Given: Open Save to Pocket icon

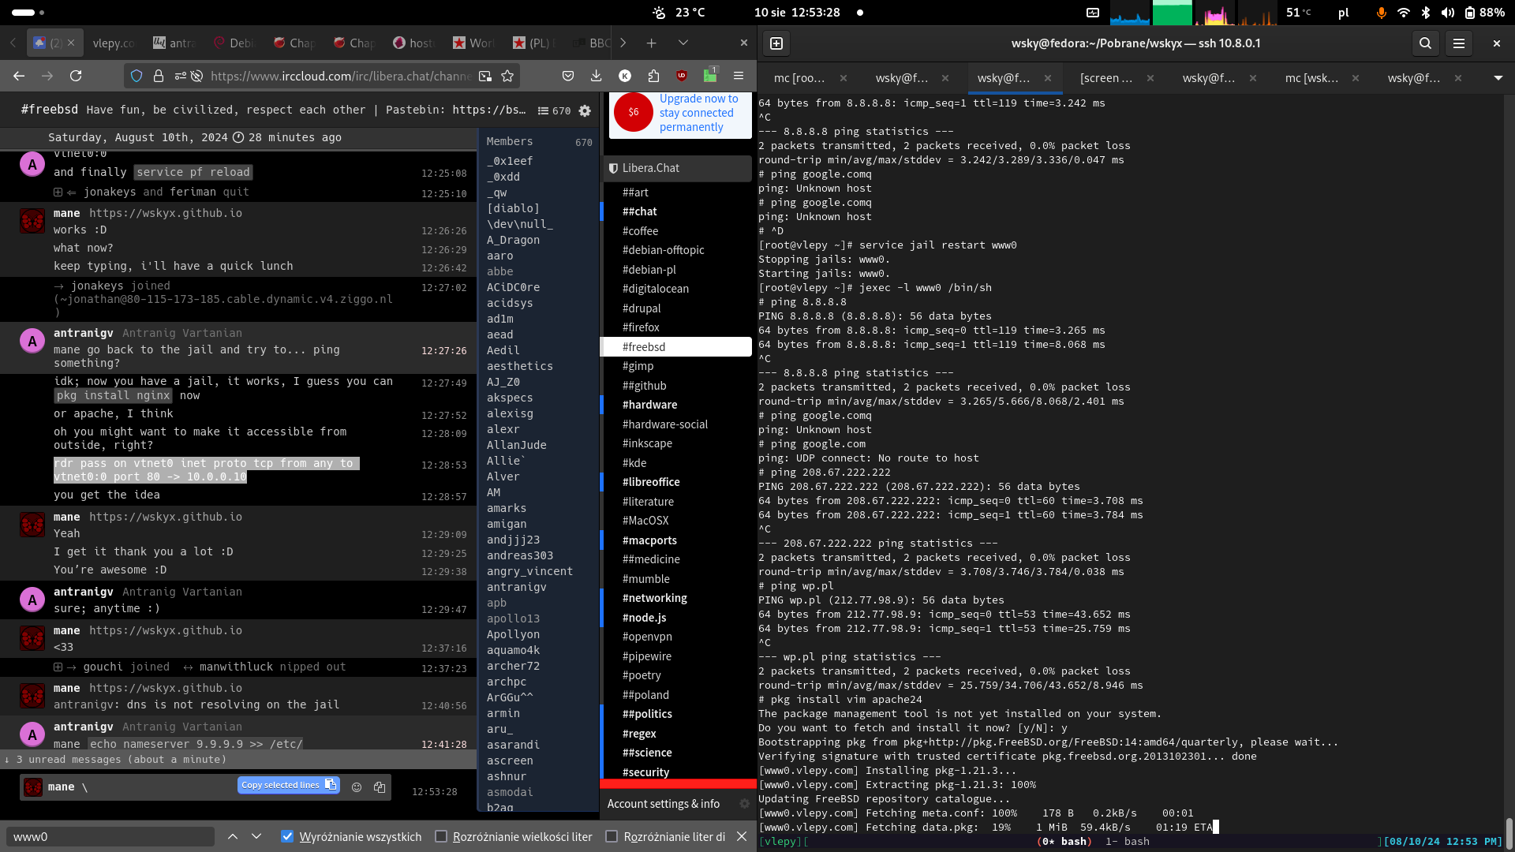Looking at the screenshot, I should pos(568,76).
